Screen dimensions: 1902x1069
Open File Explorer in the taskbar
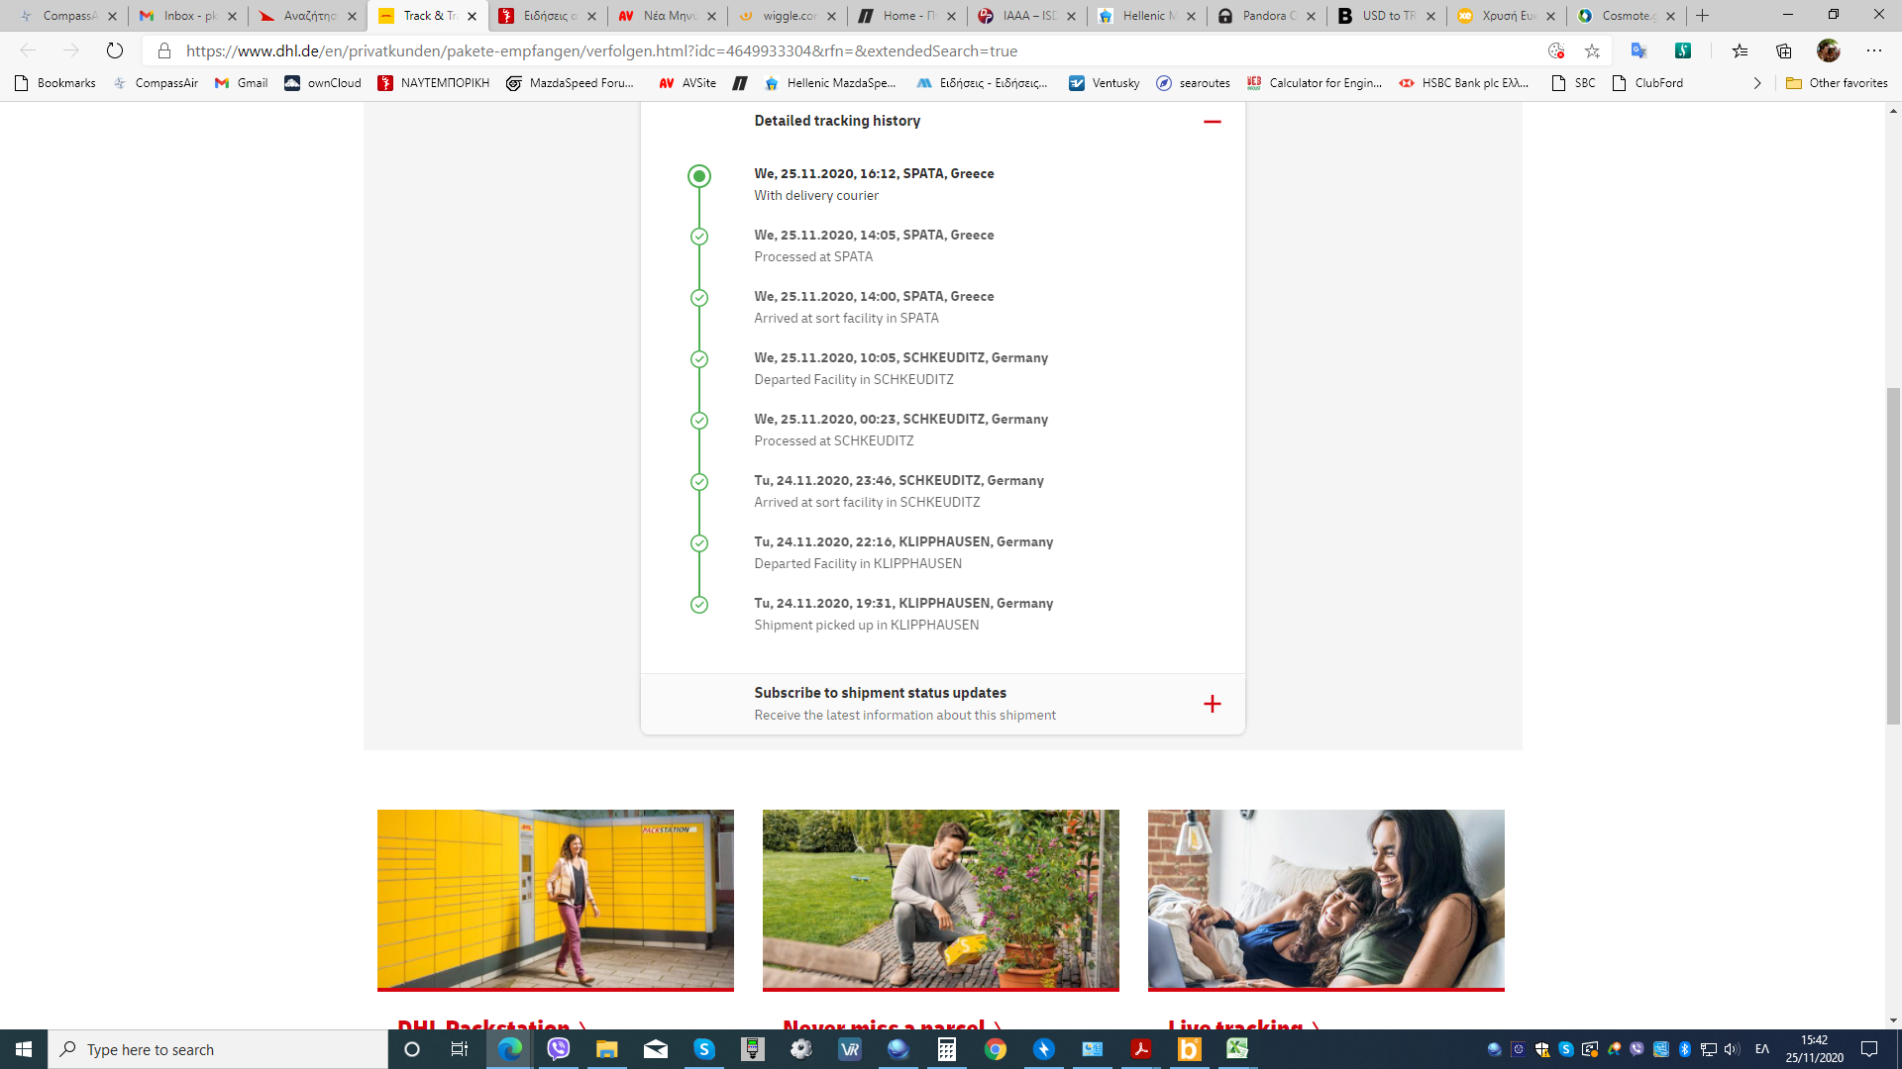[x=606, y=1049]
